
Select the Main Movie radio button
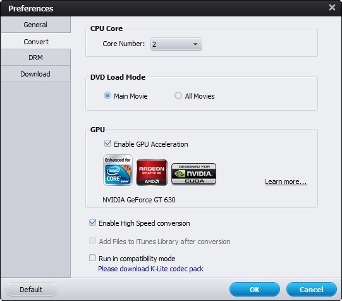[107, 95]
